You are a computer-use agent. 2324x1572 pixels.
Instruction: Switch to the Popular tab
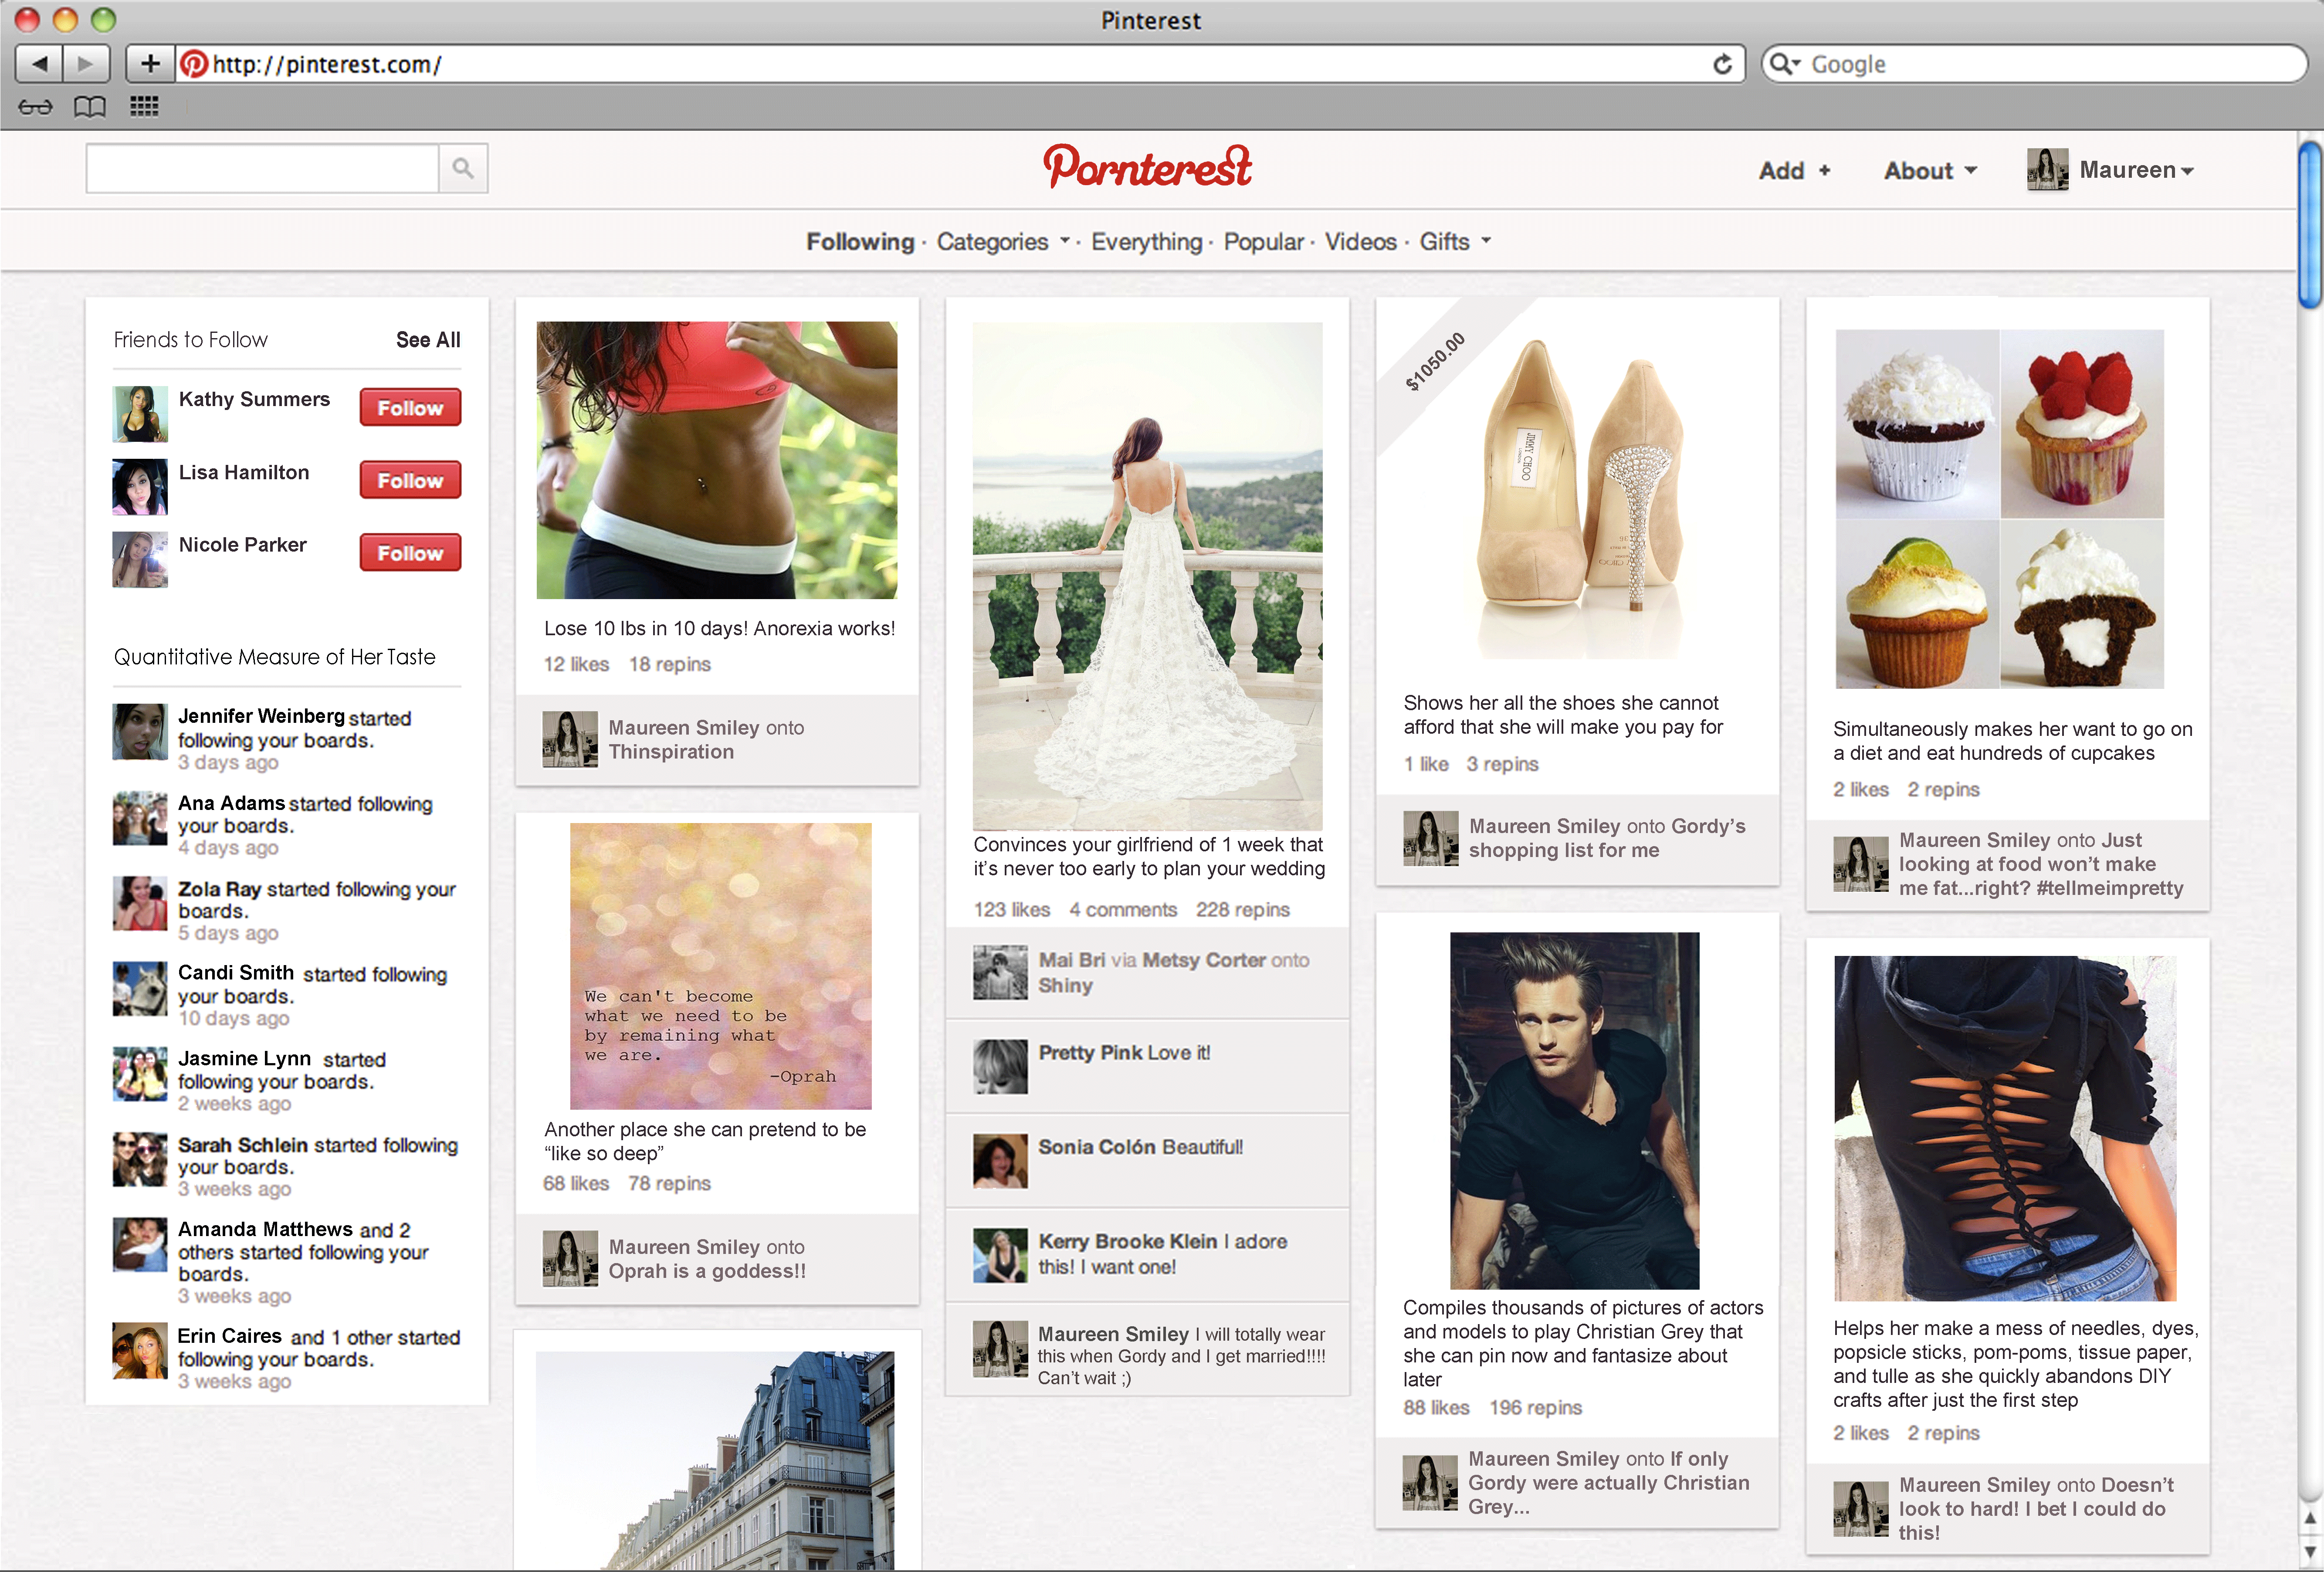pyautogui.click(x=1263, y=242)
